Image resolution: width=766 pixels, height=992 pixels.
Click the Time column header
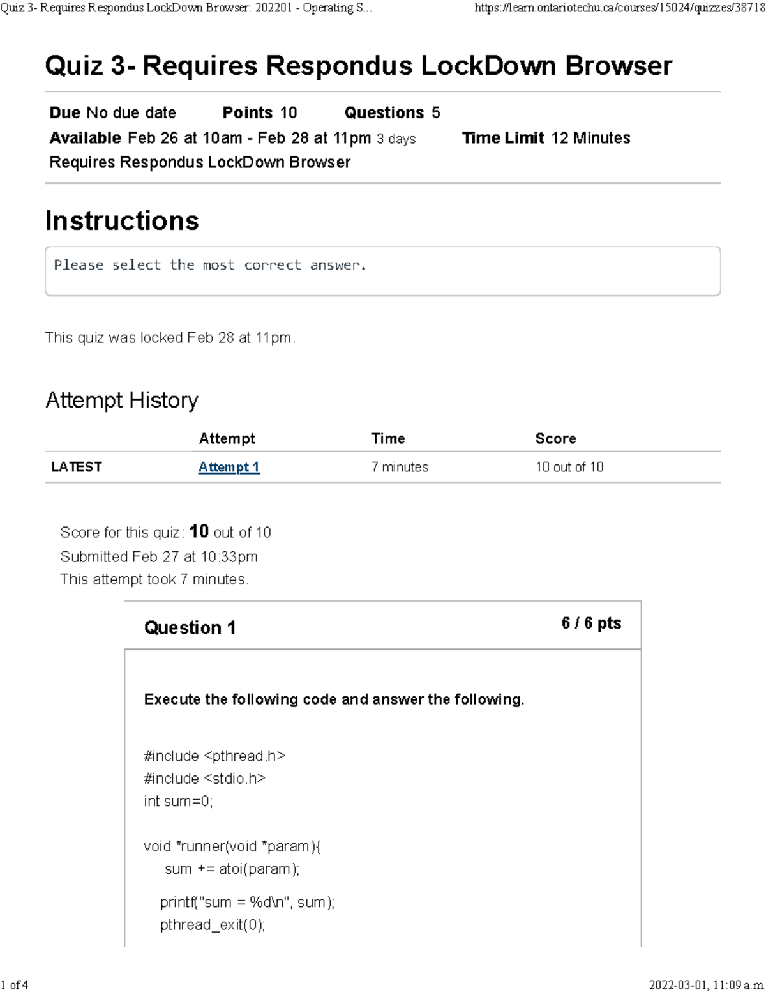click(x=387, y=438)
